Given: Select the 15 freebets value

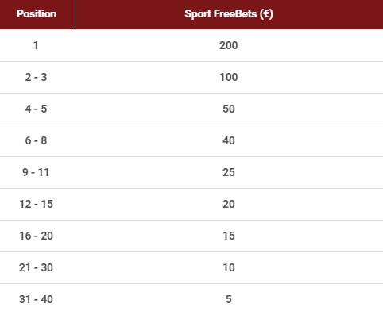Looking at the screenshot, I should tap(229, 236).
